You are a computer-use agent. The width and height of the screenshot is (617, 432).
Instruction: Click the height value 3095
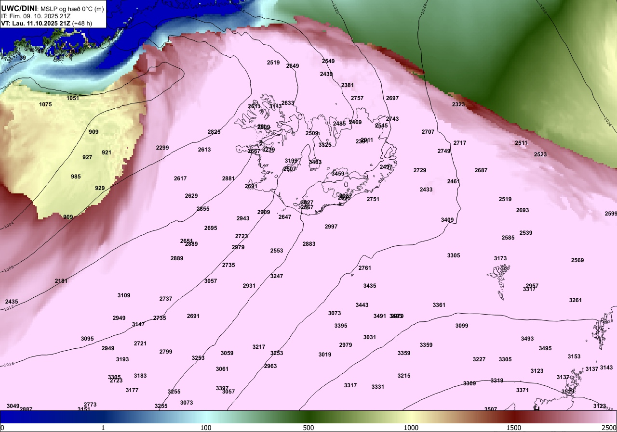[x=87, y=339]
